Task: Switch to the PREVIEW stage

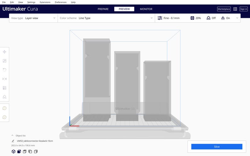Action: click(124, 9)
